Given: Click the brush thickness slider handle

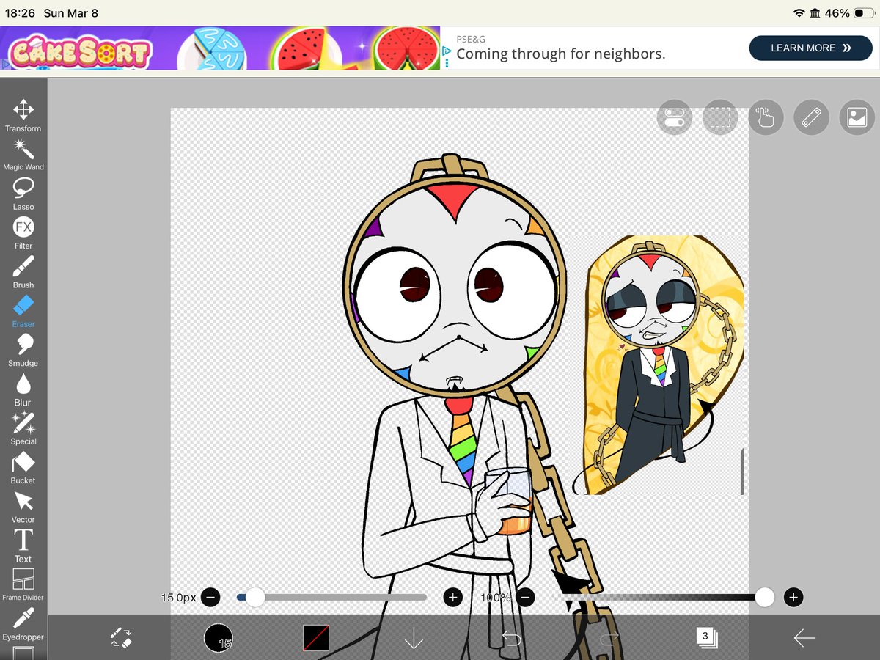Looking at the screenshot, I should 254,597.
